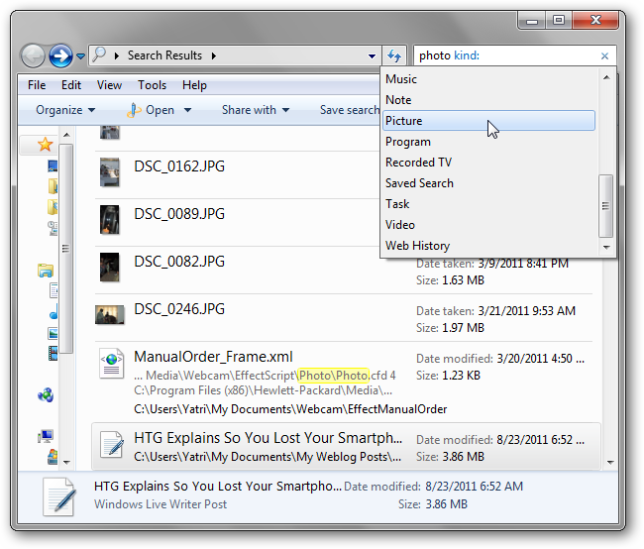Screen dimensions: 644x549
Task: Choose Program from the kind list
Action: point(488,142)
